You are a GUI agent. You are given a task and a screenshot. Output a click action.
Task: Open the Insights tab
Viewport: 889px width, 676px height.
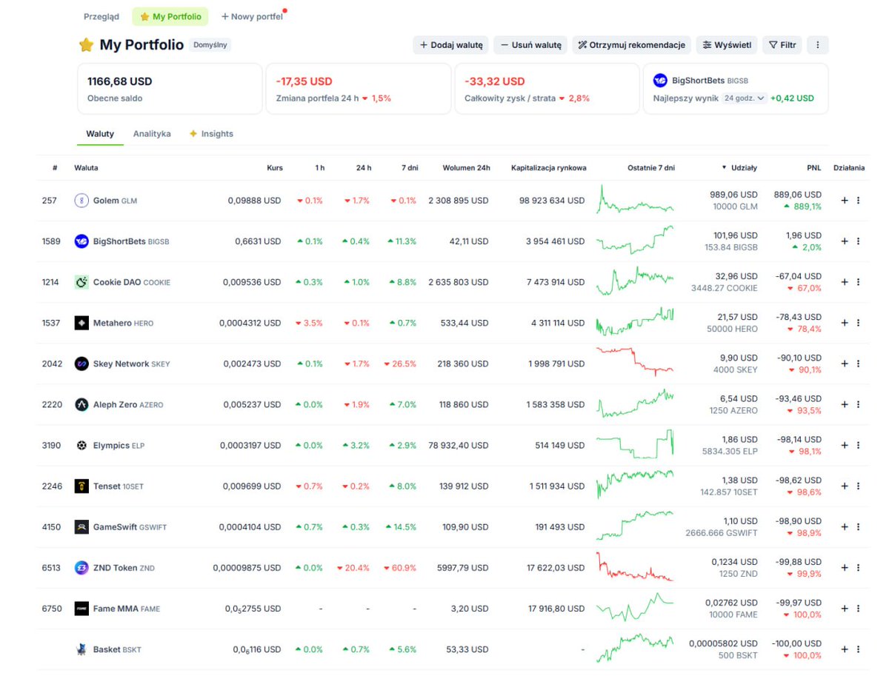211,134
